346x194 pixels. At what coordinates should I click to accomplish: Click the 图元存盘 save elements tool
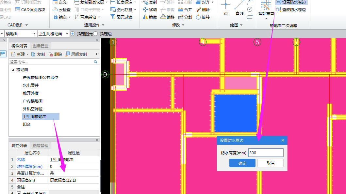point(123,10)
